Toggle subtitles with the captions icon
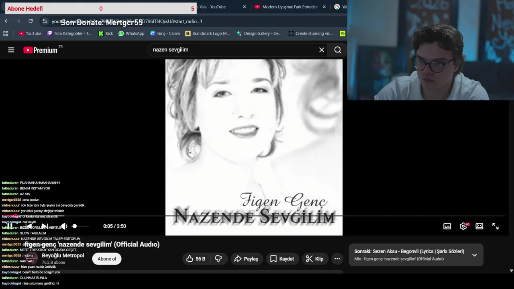514x289 pixels. 447,226
